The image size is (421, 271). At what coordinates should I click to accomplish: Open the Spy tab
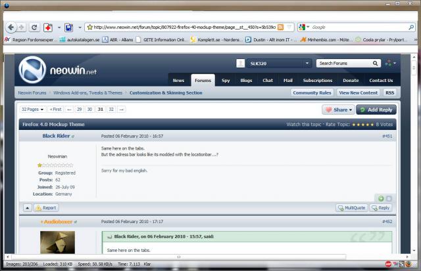226,80
